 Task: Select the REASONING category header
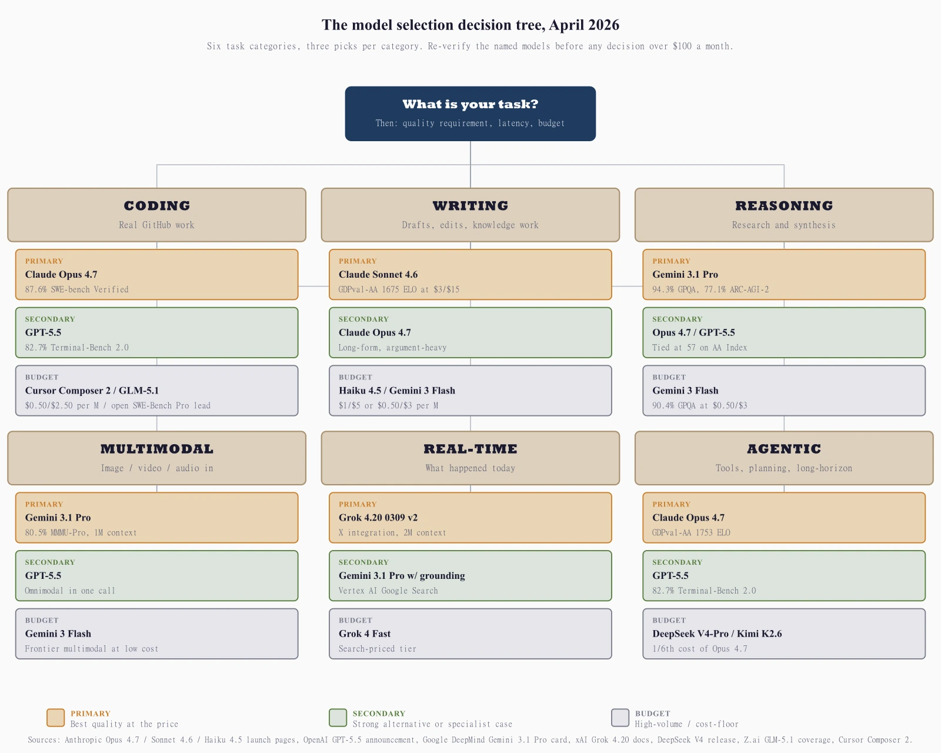tap(784, 215)
